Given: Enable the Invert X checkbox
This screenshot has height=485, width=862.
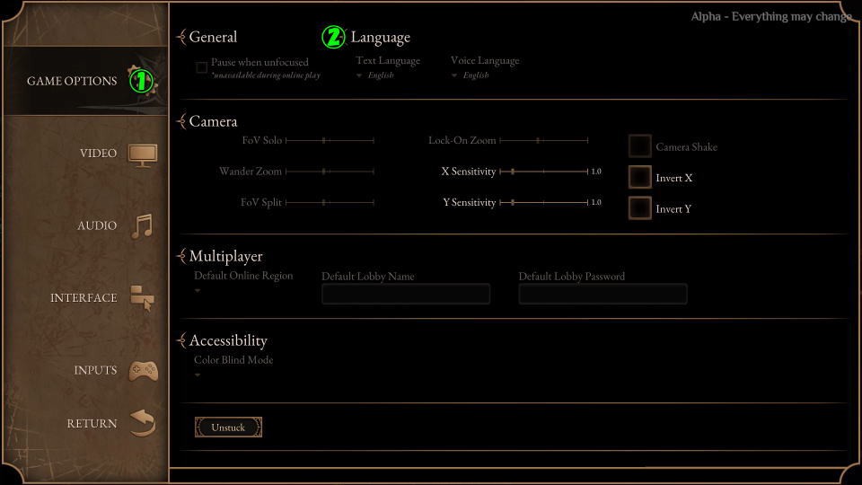Looking at the screenshot, I should 640,177.
